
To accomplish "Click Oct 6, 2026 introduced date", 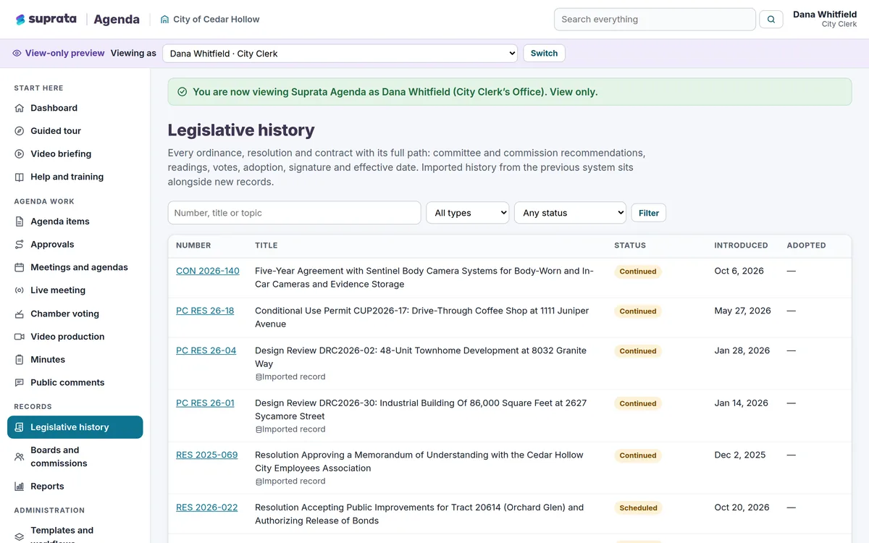I will tap(739, 271).
